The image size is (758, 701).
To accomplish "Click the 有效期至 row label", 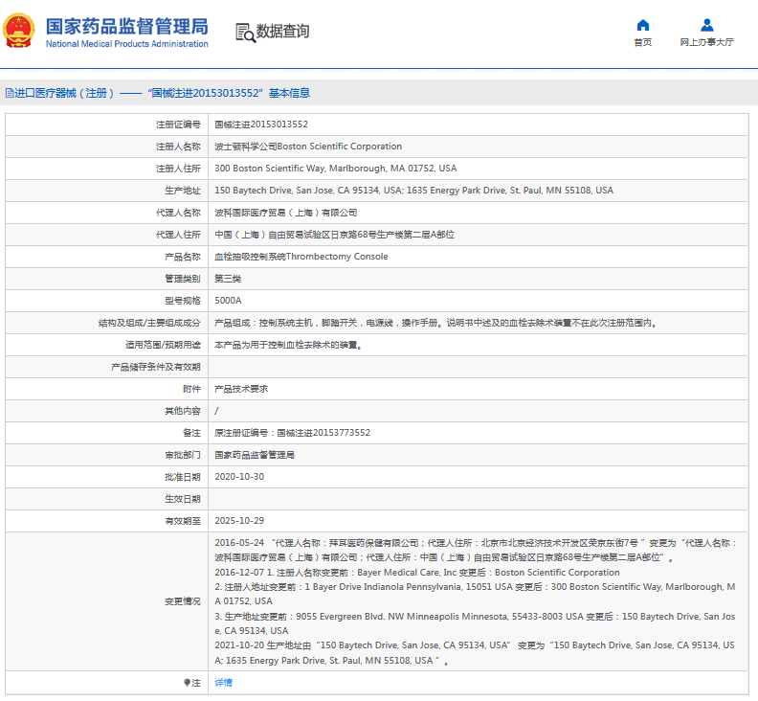I will (182, 521).
